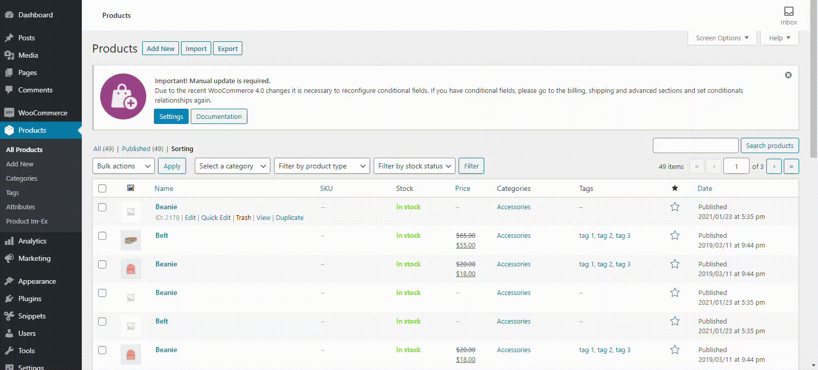Sort products by Price column

pyautogui.click(x=463, y=188)
